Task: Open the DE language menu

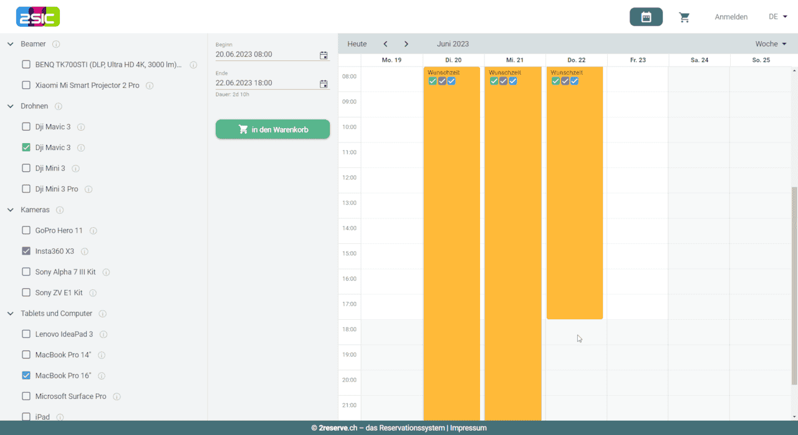Action: tap(777, 17)
